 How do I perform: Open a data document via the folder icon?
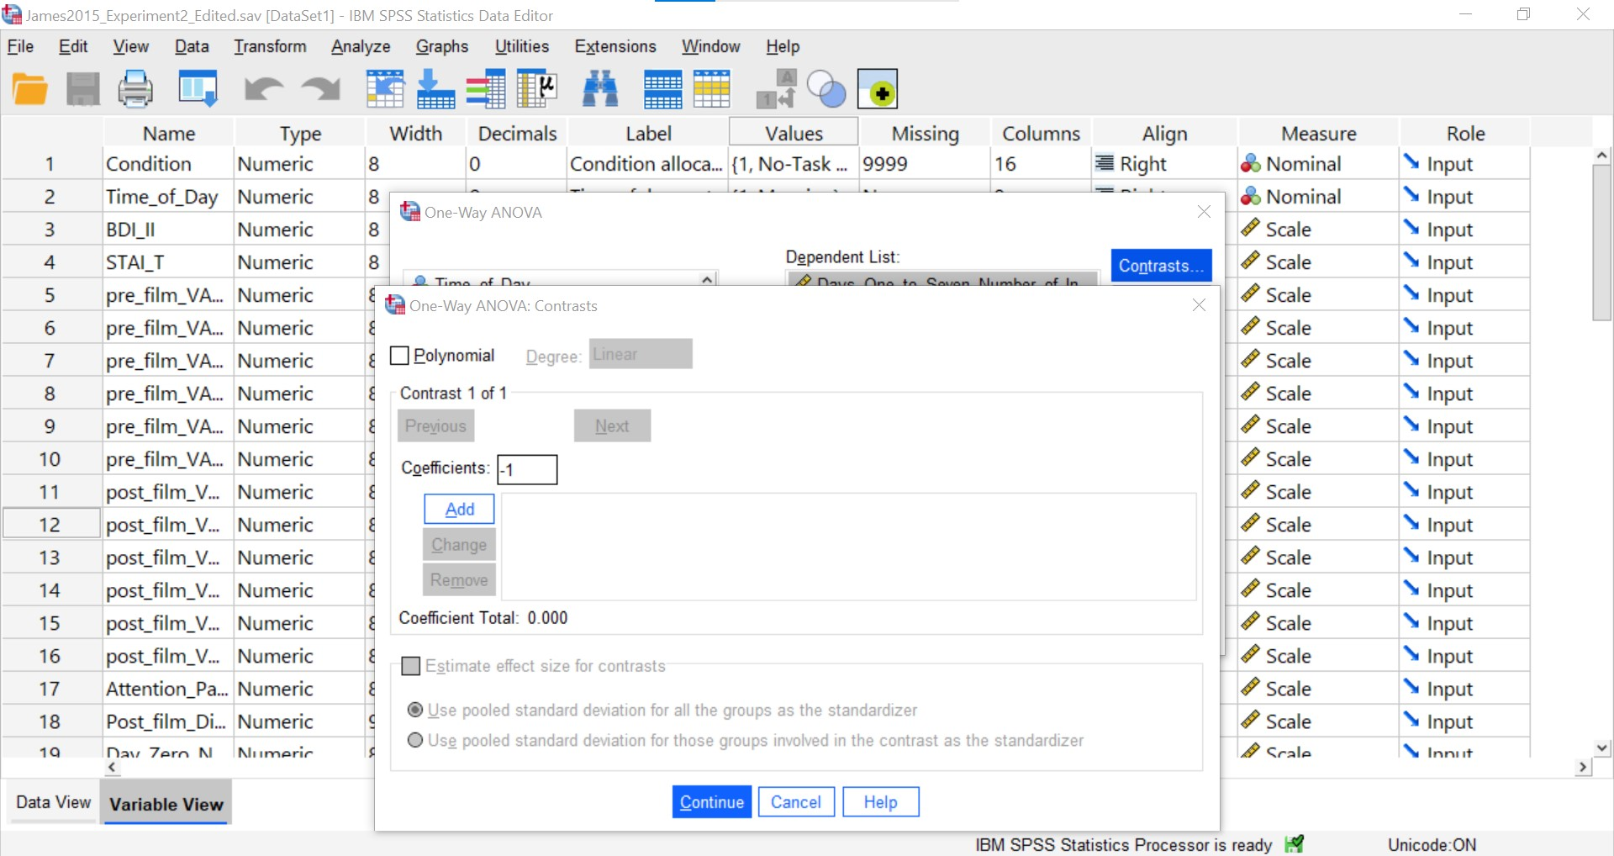30,89
